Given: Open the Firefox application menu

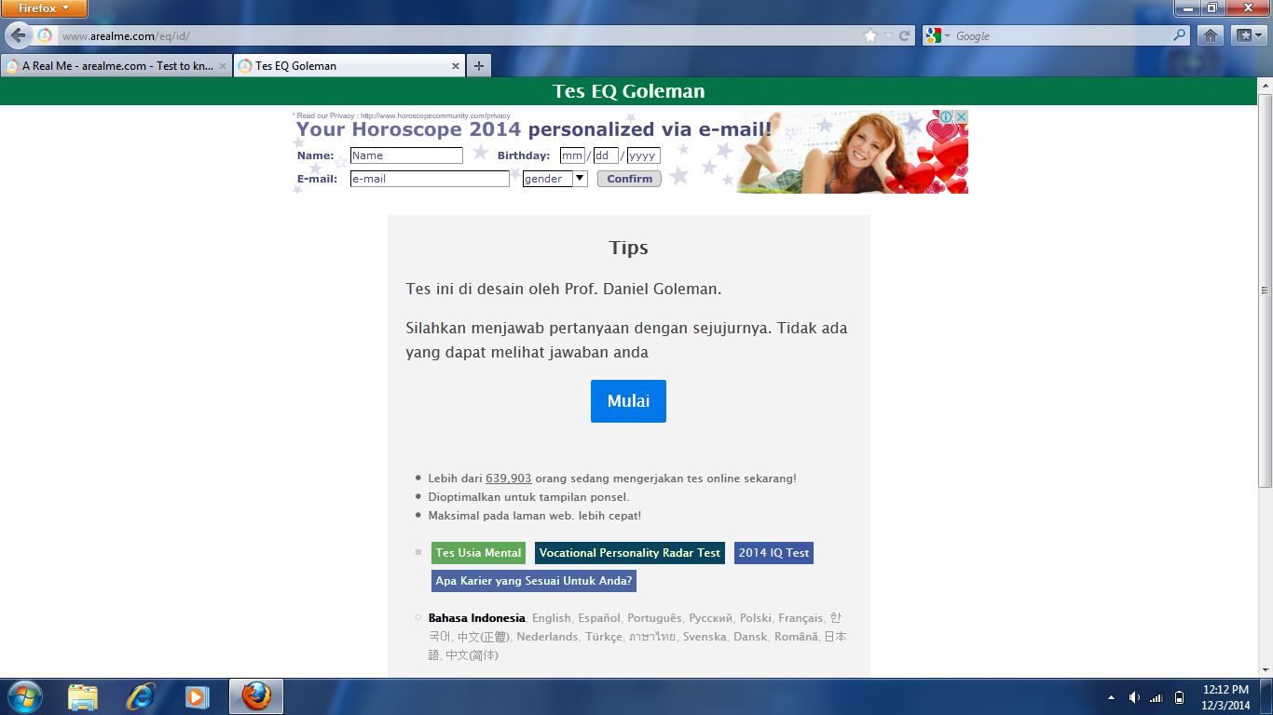Looking at the screenshot, I should pos(44,8).
